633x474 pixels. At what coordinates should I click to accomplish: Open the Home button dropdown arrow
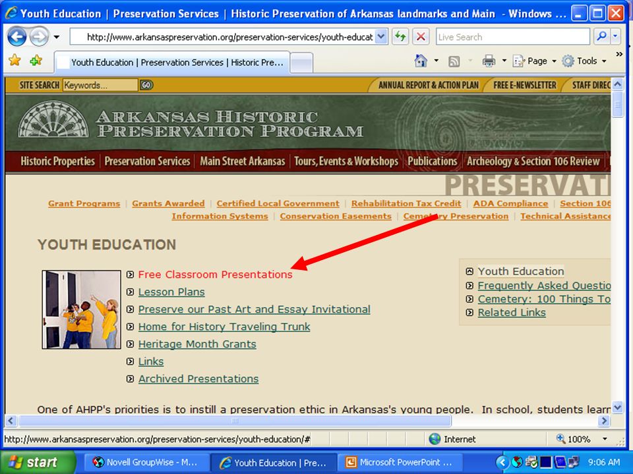tap(437, 61)
